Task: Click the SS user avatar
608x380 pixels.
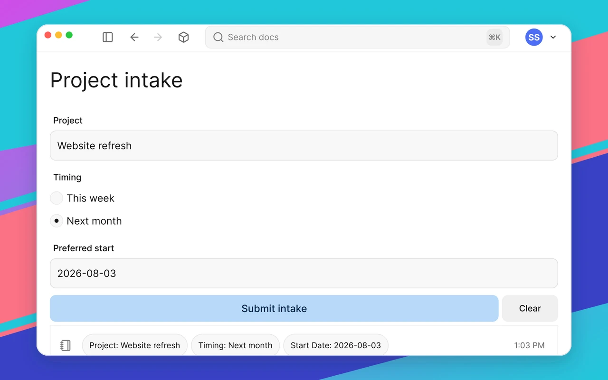Action: click(x=534, y=37)
